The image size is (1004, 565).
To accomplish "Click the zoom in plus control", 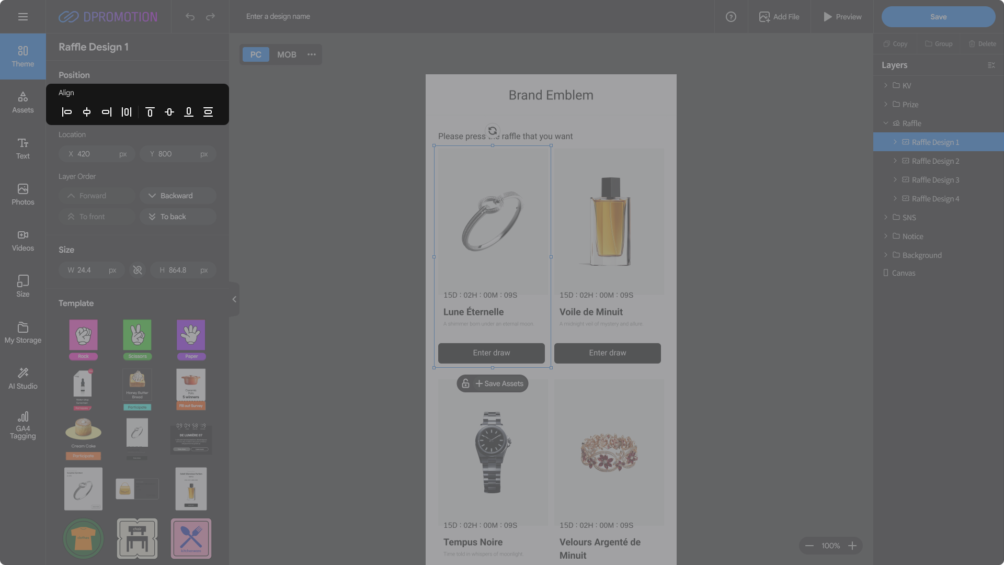I will pos(852,546).
